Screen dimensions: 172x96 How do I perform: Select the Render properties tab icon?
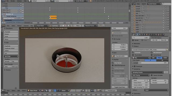click(138, 35)
